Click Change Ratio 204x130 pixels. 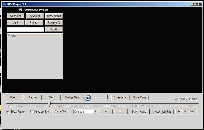(x=72, y=97)
